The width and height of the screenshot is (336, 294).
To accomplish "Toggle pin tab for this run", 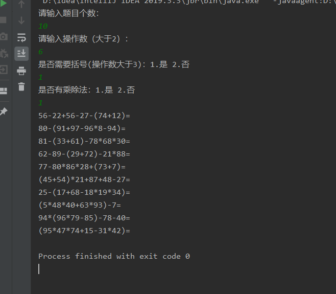I will [4, 111].
